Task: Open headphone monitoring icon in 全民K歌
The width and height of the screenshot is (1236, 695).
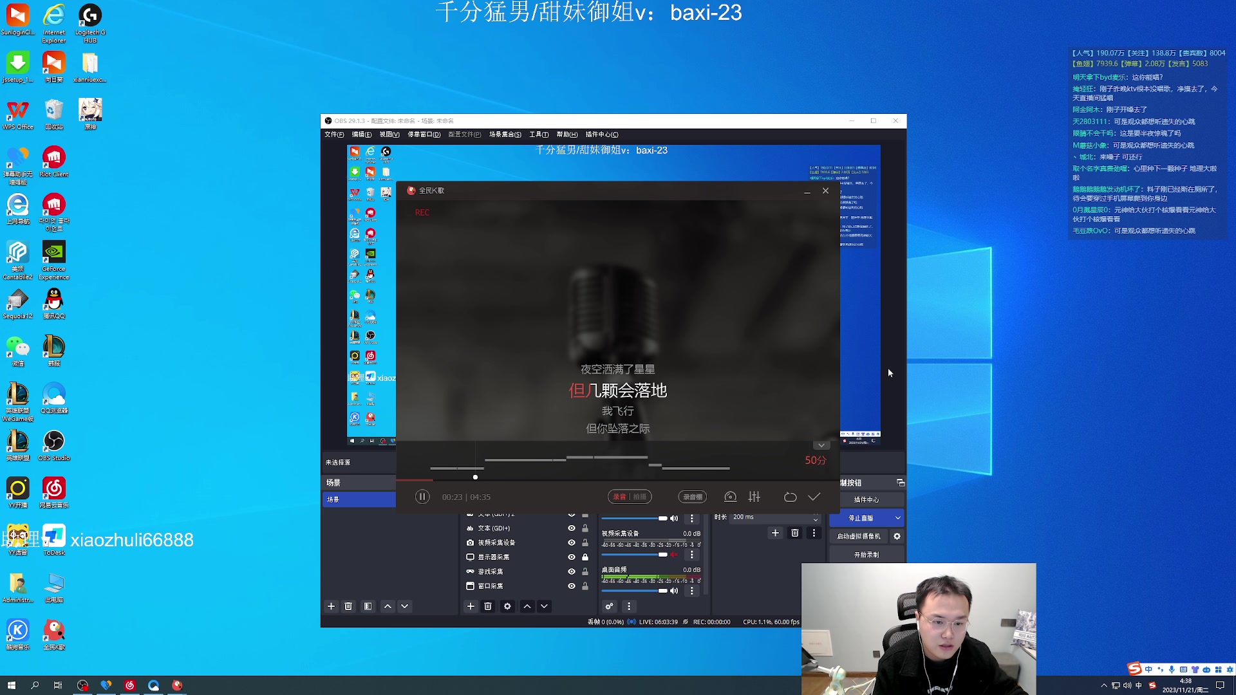Action: 731,496
